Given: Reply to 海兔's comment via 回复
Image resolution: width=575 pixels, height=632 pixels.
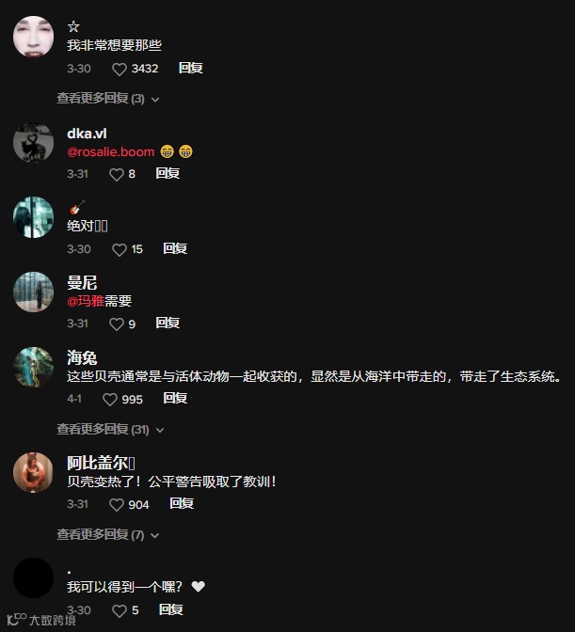Looking at the screenshot, I should [175, 398].
